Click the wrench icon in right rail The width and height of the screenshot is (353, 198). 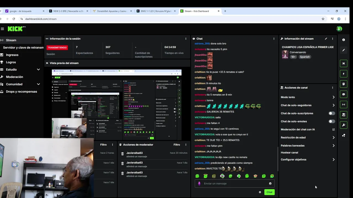[344, 125]
